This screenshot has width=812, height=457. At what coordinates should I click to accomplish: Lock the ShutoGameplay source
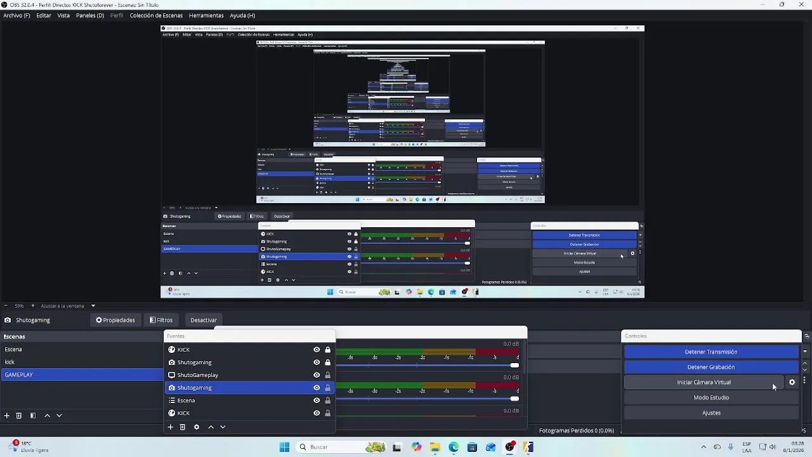tap(327, 375)
